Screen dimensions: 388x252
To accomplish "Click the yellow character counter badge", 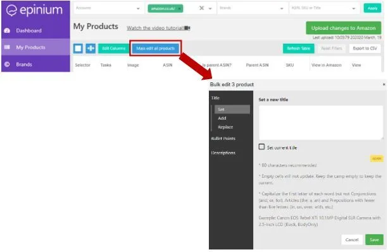I will [x=377, y=158].
